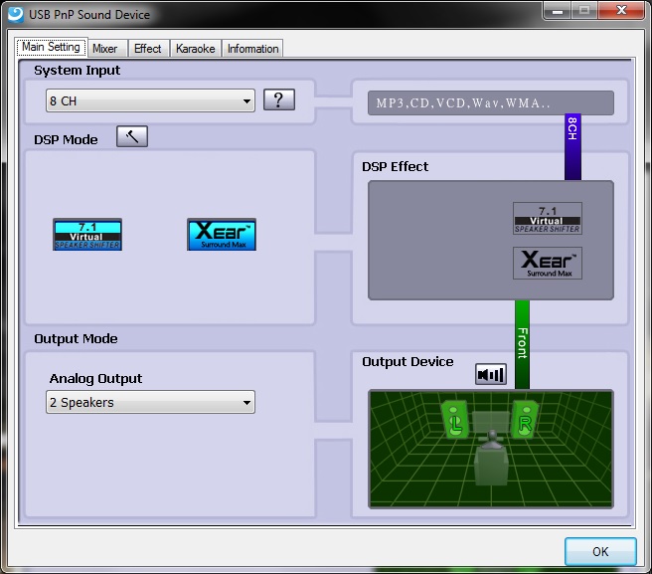This screenshot has width=652, height=574.
Task: Click the system input help question-mark button
Action: pos(279,99)
